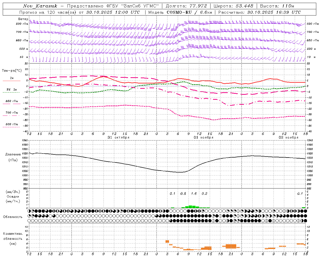Viewport: 320px width, 256px height.
Task: Select the date label 31 октября
Action: coord(118,137)
